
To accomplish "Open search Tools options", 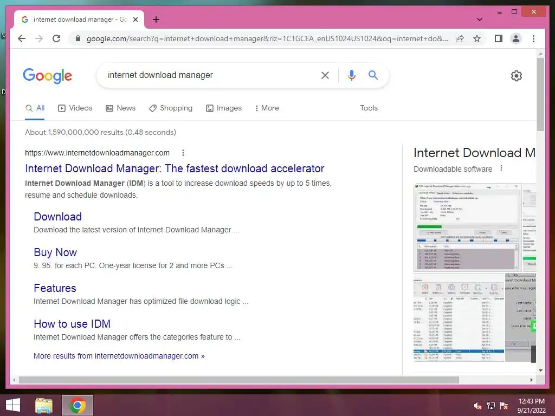I will click(x=369, y=108).
